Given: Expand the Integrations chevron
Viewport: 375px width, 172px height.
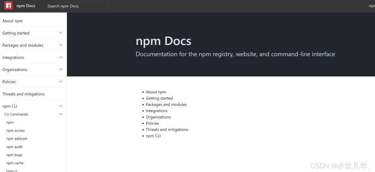Looking at the screenshot, I should click(61, 57).
